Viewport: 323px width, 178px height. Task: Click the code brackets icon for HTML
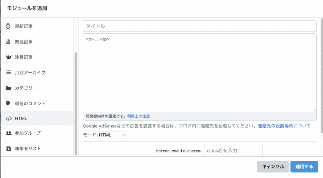pos(9,119)
